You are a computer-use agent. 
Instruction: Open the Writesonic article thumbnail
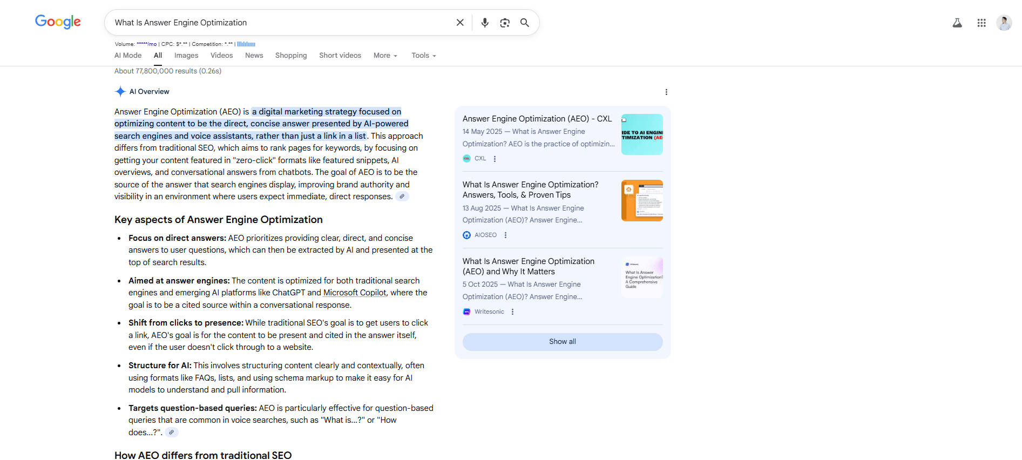point(642,277)
